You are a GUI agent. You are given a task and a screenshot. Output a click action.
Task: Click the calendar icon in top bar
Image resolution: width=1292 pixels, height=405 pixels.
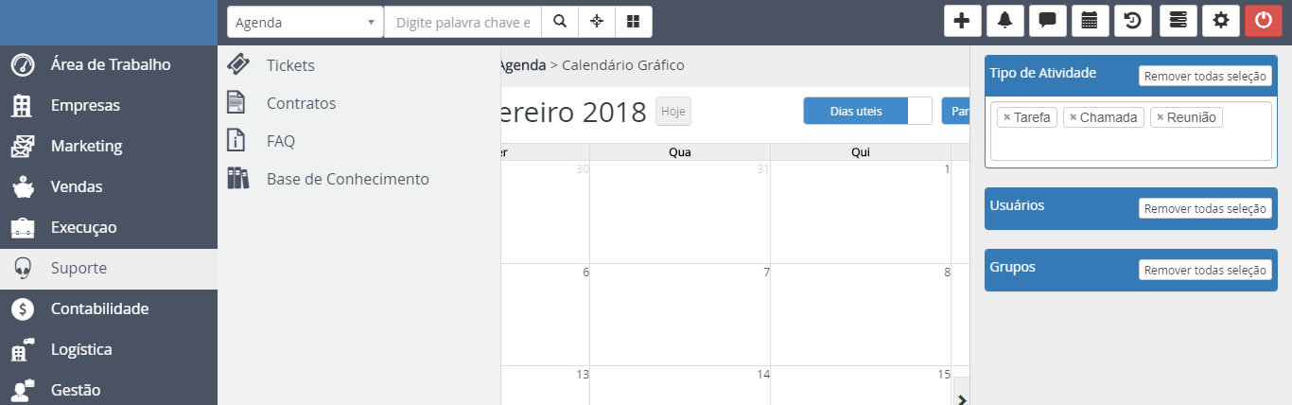(x=1090, y=22)
